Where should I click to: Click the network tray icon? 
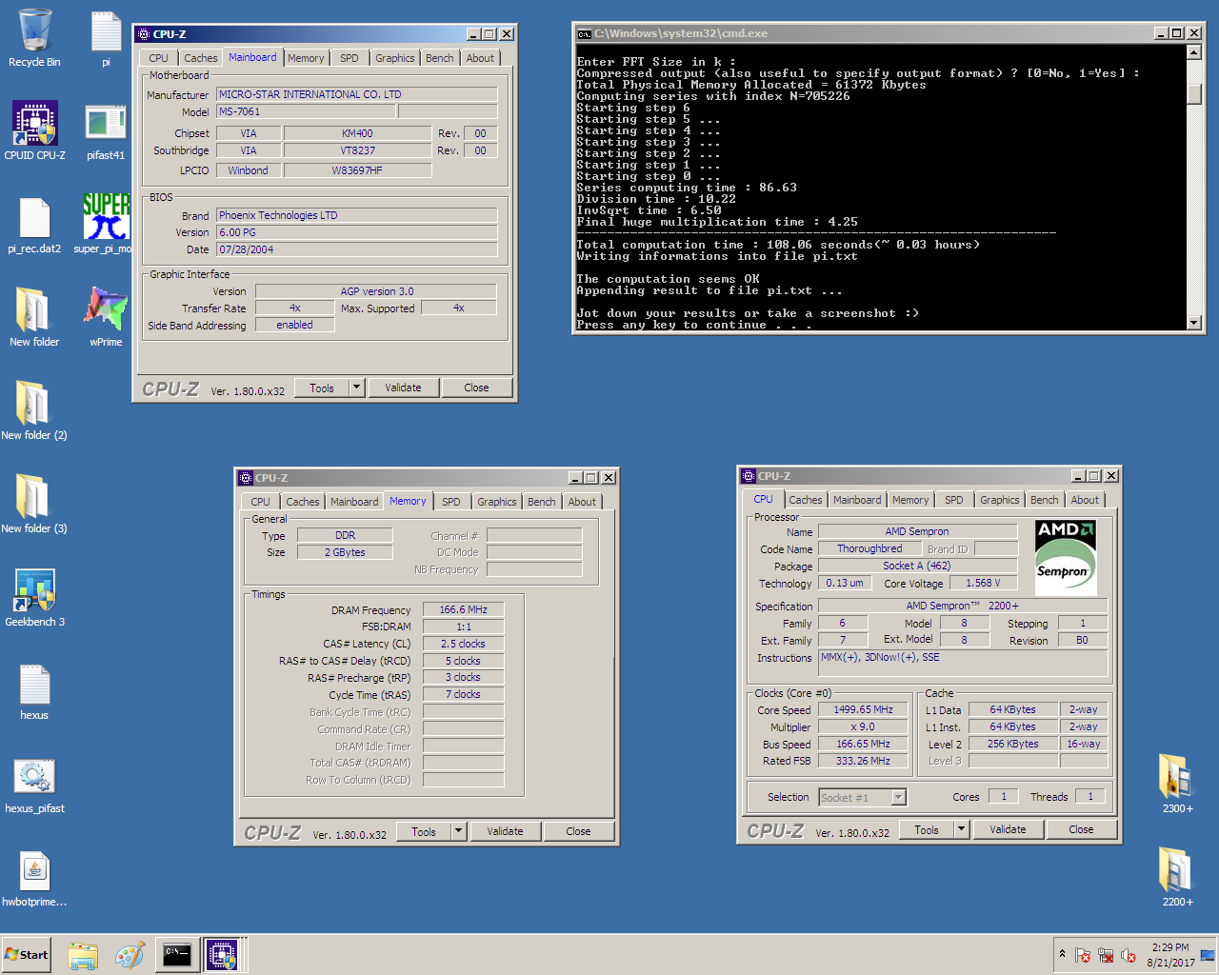point(1106,955)
